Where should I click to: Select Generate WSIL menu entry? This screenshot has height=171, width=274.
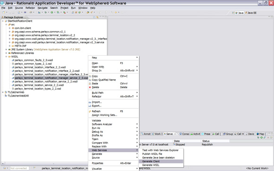point(161,165)
